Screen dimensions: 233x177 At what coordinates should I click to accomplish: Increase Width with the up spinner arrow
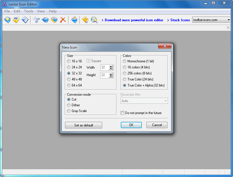[111, 66]
